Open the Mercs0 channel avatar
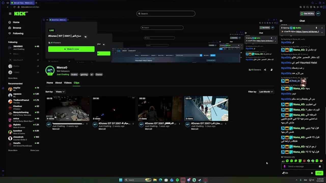The image size is (326, 183). point(50,71)
